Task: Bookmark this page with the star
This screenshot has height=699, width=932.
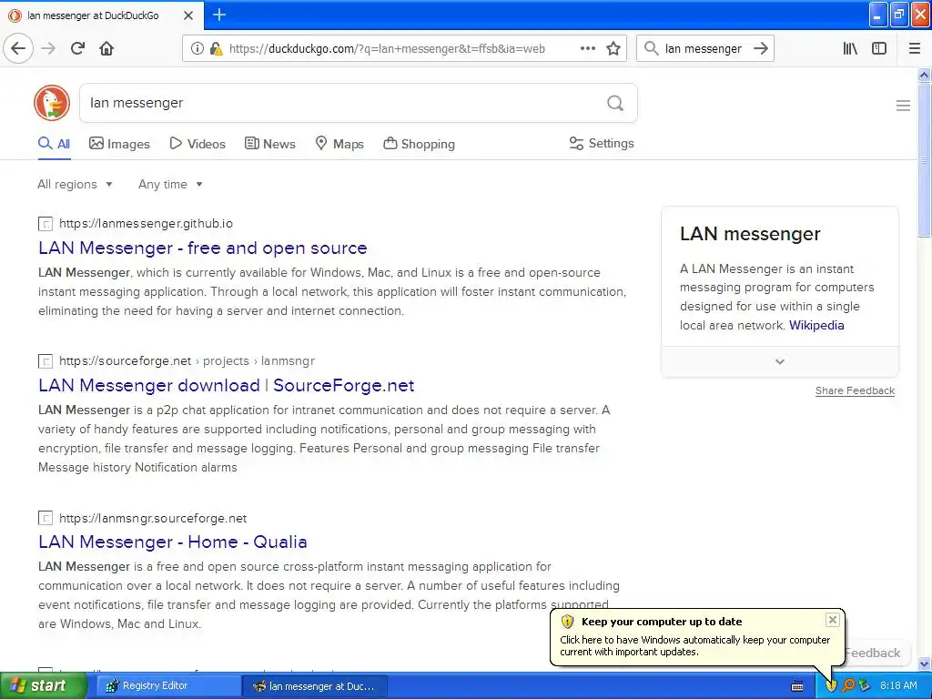Action: 613,49
